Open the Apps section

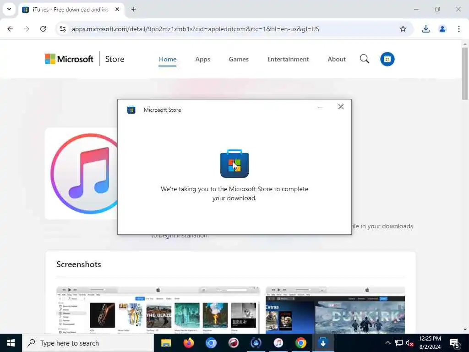[202, 59]
